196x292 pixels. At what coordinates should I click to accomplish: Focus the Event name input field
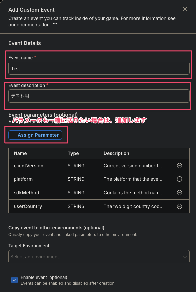pos(99,68)
